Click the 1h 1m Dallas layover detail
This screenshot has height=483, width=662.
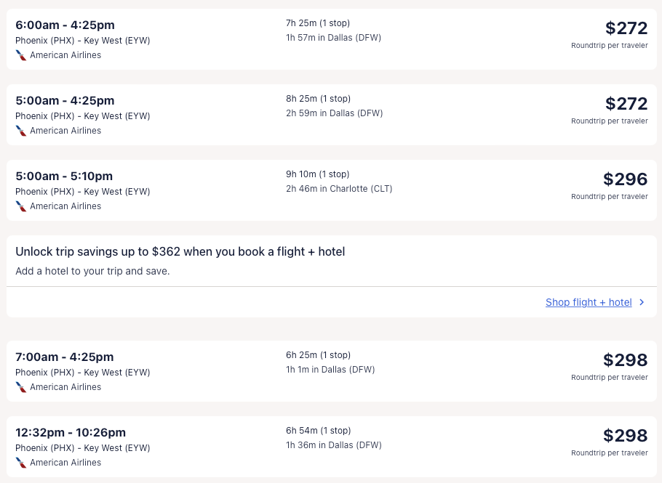coord(330,370)
